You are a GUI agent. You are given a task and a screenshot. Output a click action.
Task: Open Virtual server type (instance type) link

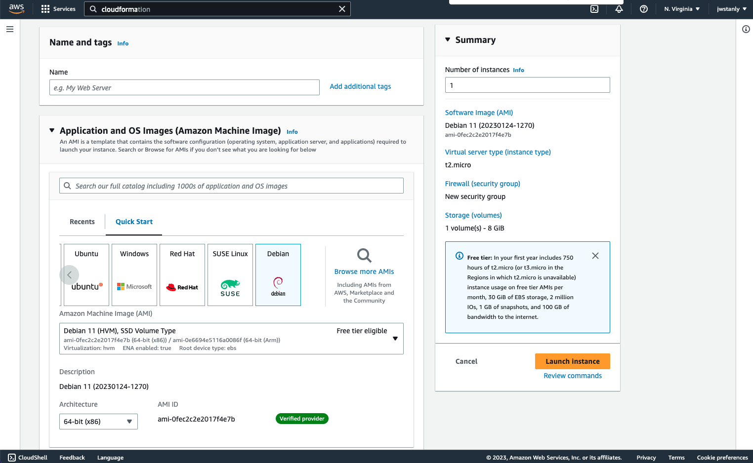(x=498, y=152)
